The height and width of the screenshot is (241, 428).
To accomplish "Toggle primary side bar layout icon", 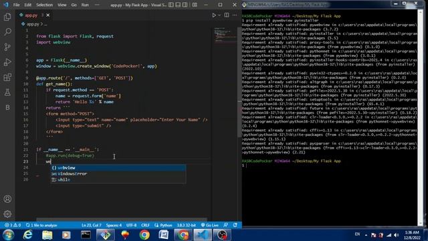I will tap(171, 5).
